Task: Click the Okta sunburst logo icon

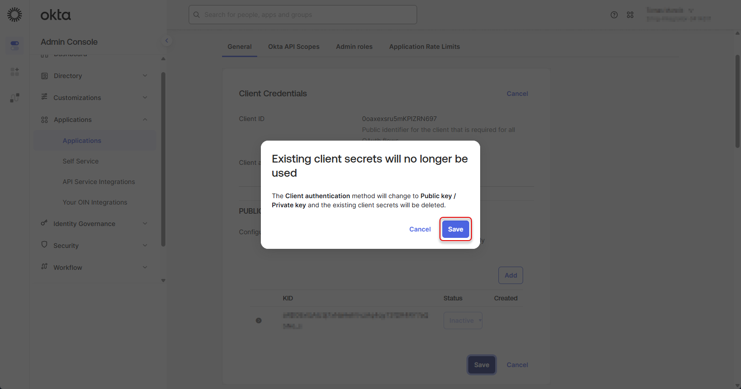Action: [15, 15]
